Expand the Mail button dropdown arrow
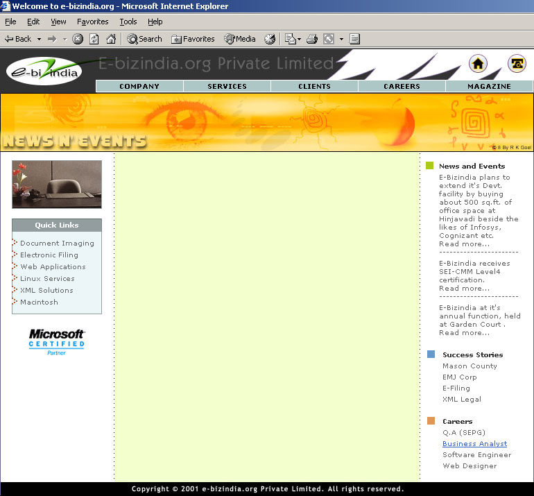Viewport: 534px width, 496px height. pos(300,39)
